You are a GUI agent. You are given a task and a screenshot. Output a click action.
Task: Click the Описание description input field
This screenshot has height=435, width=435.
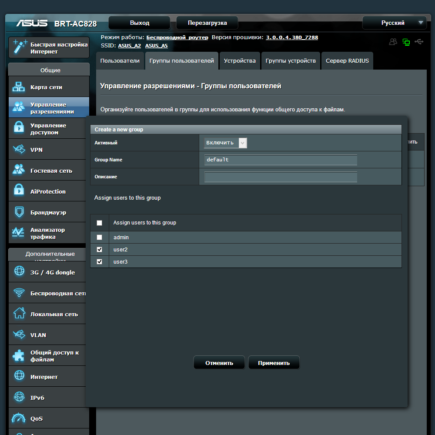(281, 177)
